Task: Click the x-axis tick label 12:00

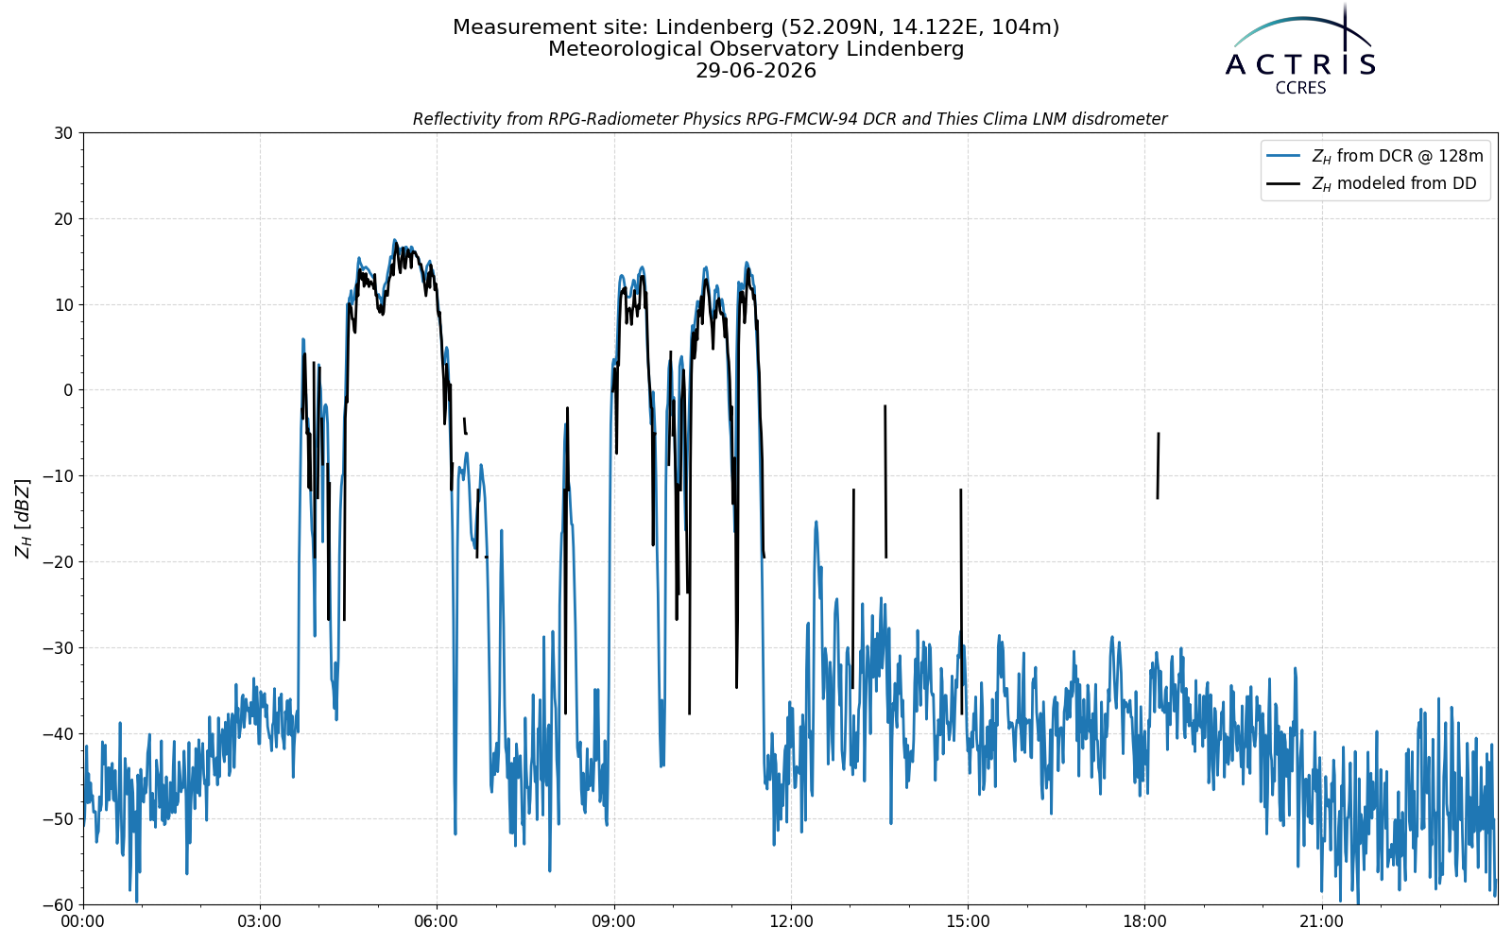Action: click(791, 921)
